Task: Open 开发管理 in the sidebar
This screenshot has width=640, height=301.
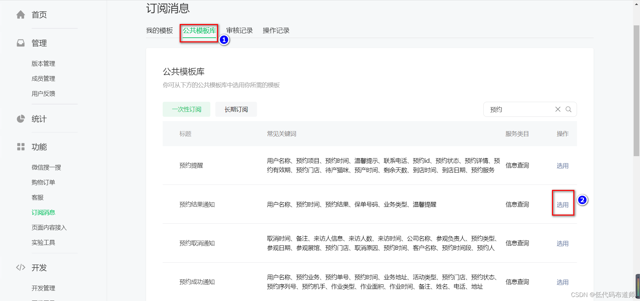Action: 43,288
